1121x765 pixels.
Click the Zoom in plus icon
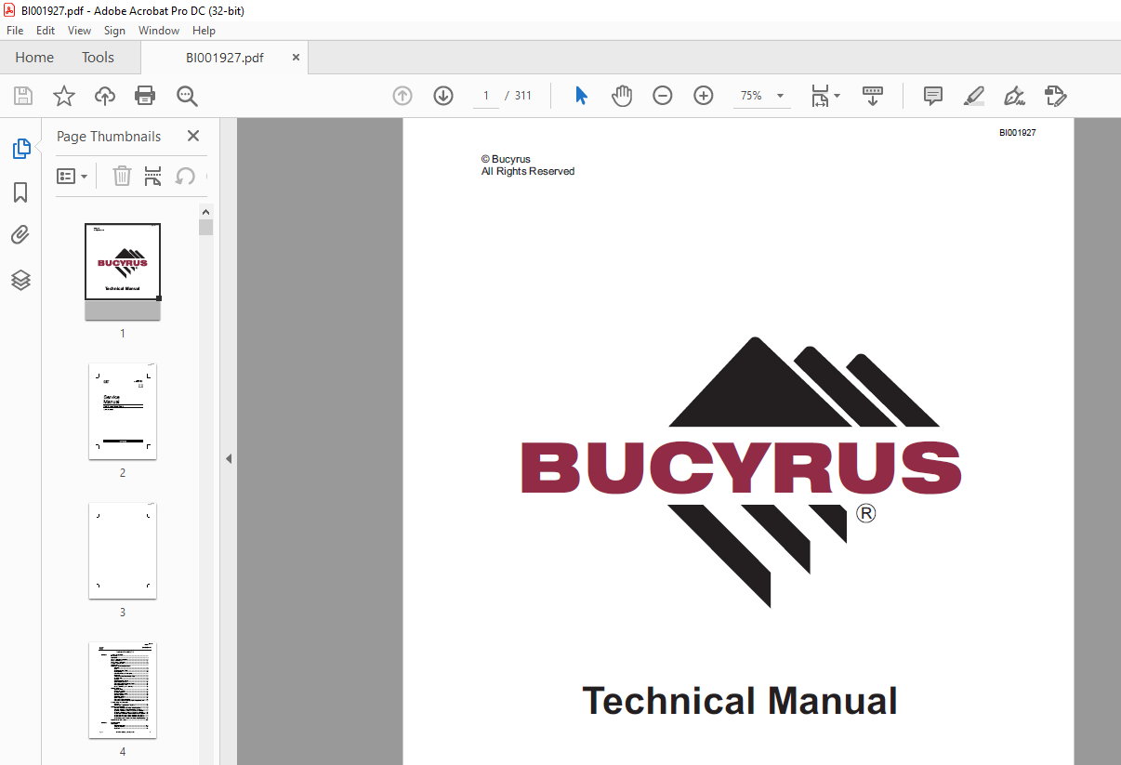pyautogui.click(x=704, y=96)
